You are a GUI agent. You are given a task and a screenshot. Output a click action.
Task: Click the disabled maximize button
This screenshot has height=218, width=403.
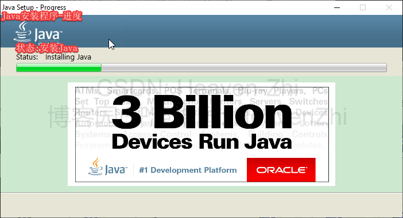pyautogui.click(x=363, y=7)
